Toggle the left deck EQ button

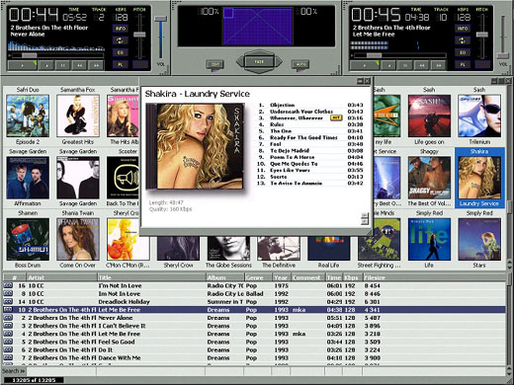pos(121,52)
